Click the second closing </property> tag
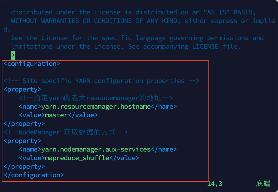Image resolution: width=278 pixels, height=192 pixels. (24, 167)
